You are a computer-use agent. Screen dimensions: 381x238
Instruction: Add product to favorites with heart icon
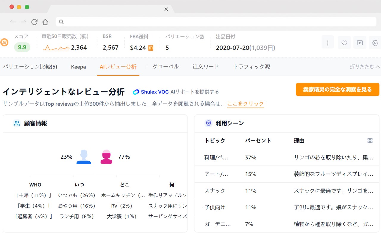pyautogui.click(x=344, y=43)
